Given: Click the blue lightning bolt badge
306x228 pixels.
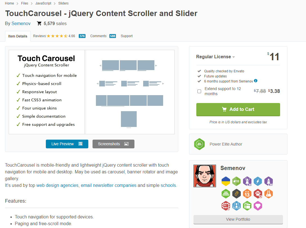Looking at the screenshot, I should click(258, 182).
